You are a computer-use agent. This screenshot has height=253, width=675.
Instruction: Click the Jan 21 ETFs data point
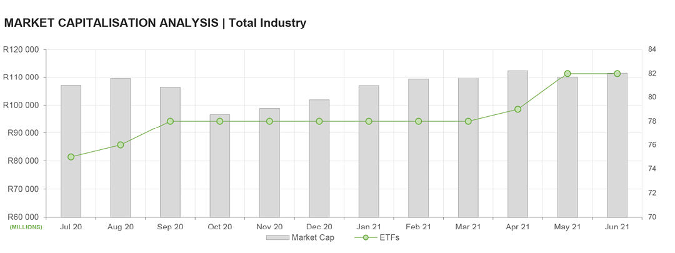tap(369, 121)
